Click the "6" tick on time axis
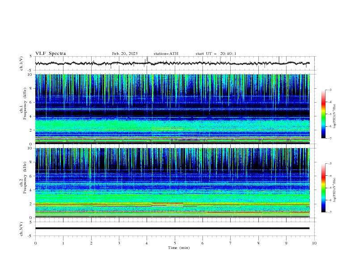The image size is (354, 273). (x=202, y=243)
